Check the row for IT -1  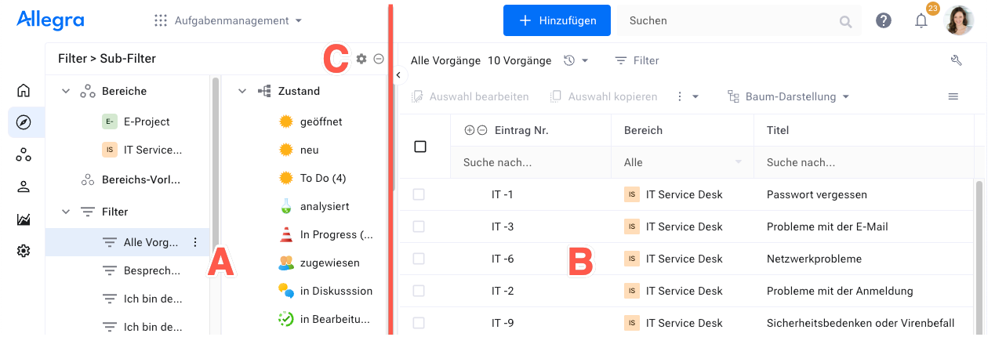tap(419, 194)
